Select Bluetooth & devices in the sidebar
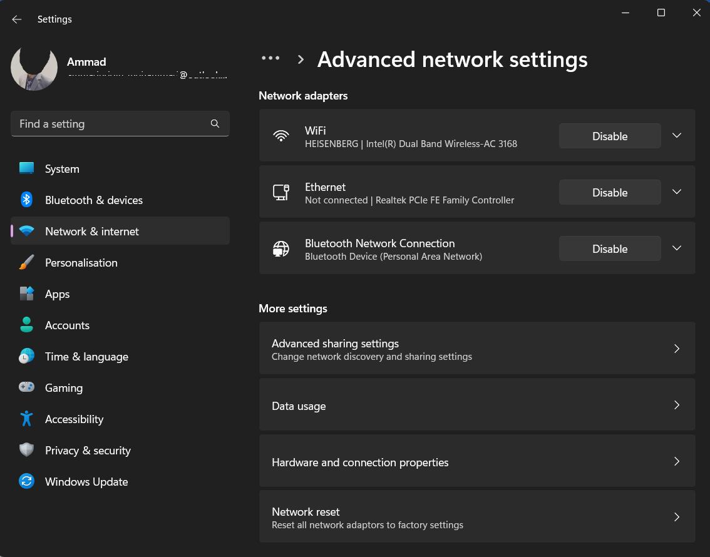Image resolution: width=710 pixels, height=557 pixels. click(94, 200)
